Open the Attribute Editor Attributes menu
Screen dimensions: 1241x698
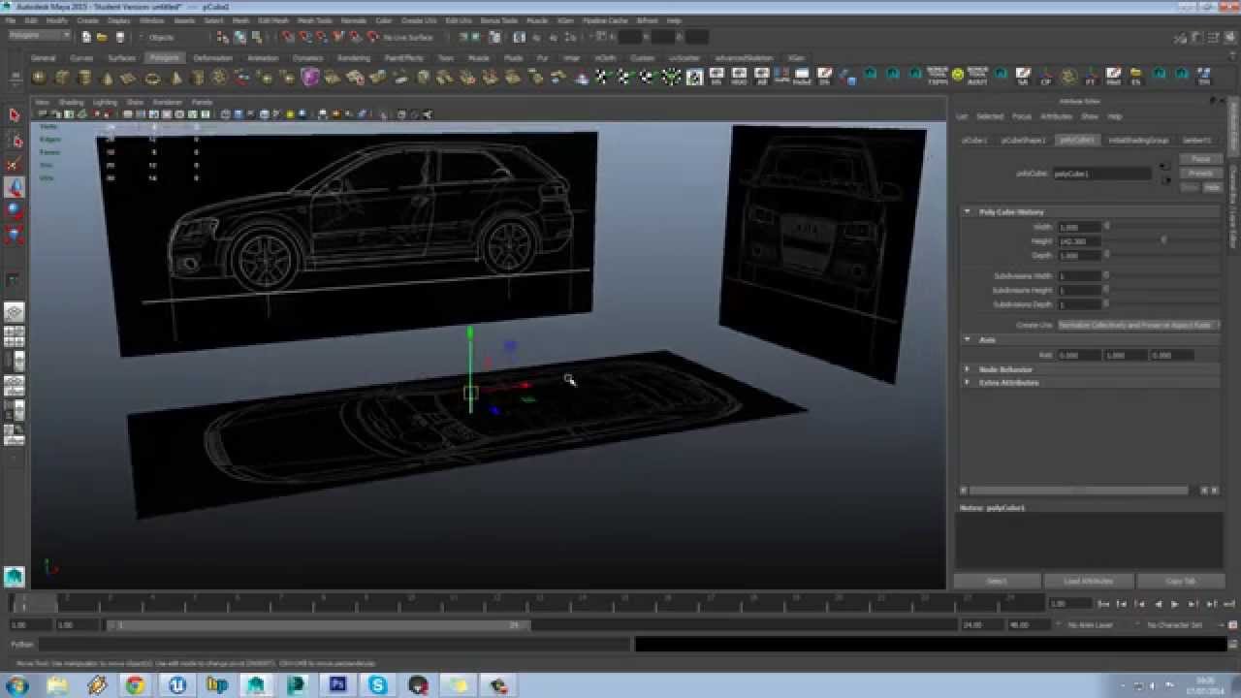click(x=1056, y=116)
